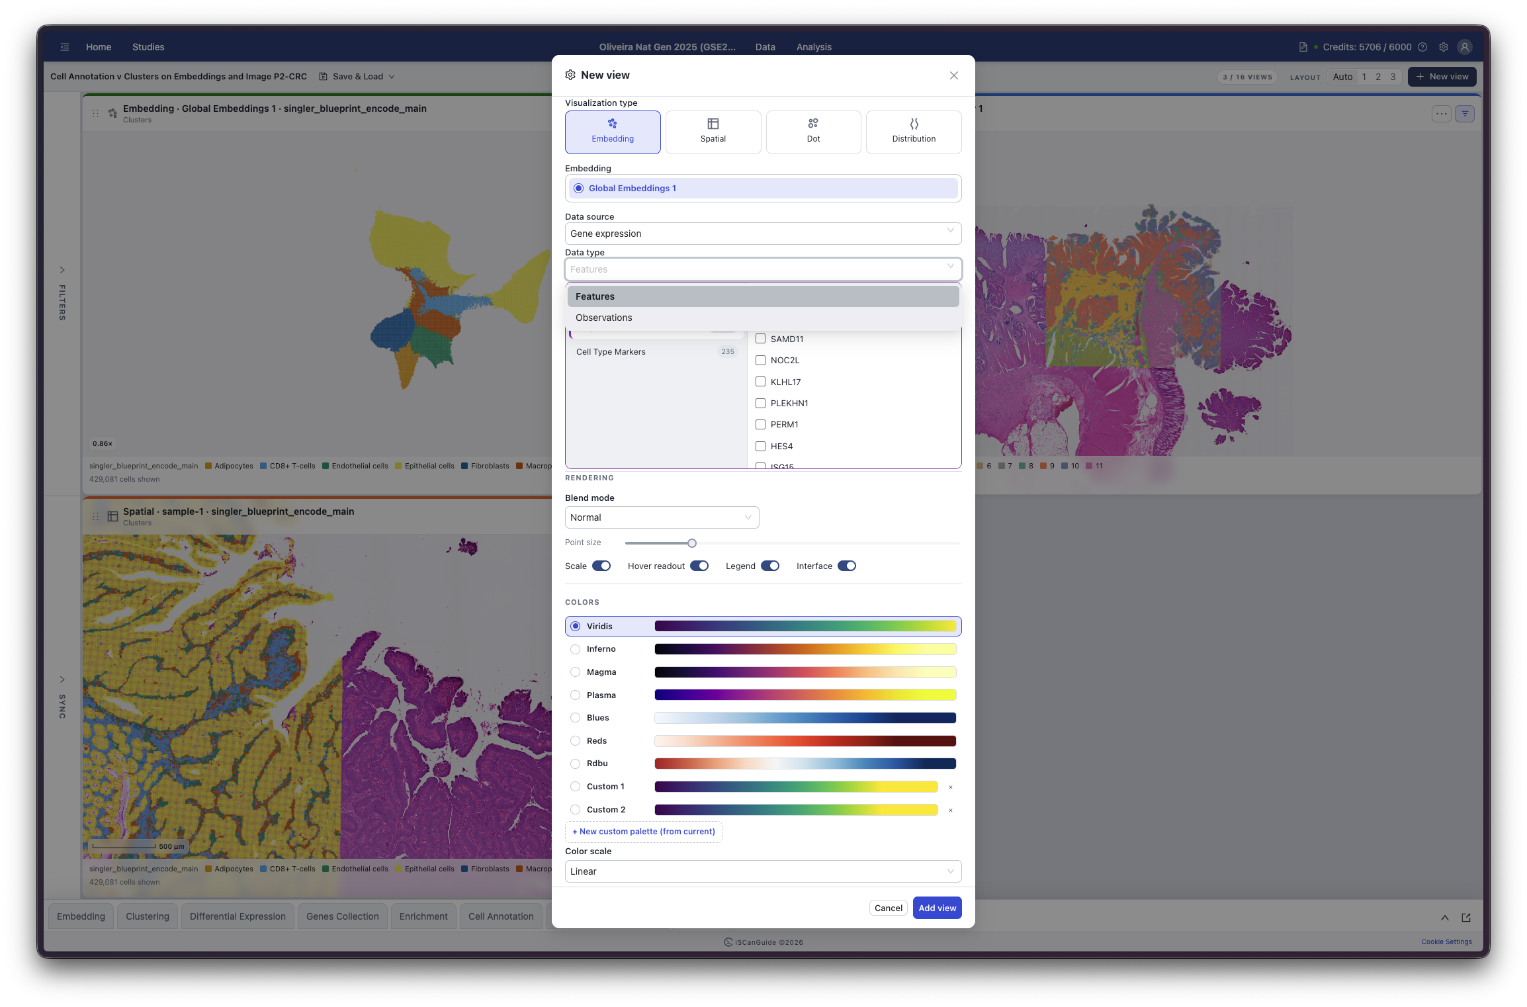The height and width of the screenshot is (1007, 1527).
Task: Open the three-dots menu on right panel
Action: click(x=1441, y=114)
